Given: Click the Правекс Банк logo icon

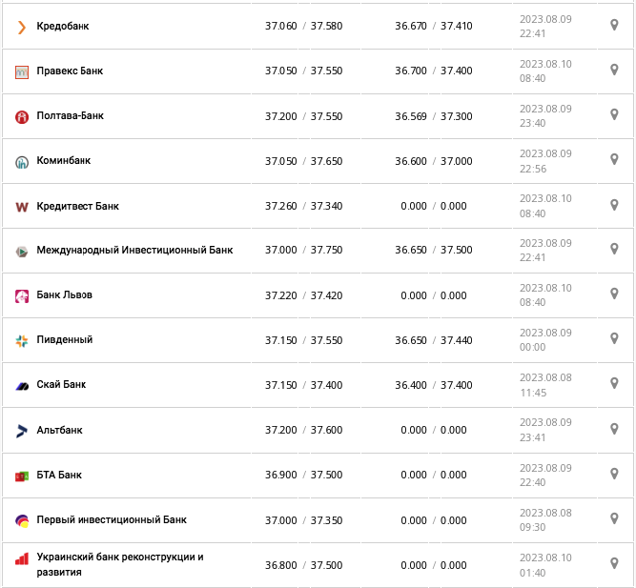Looking at the screenshot, I should (x=21, y=71).
